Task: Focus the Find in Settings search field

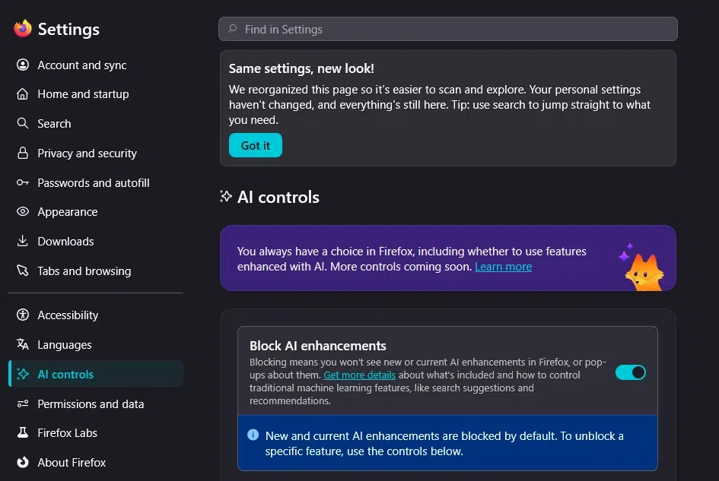Action: [x=448, y=29]
